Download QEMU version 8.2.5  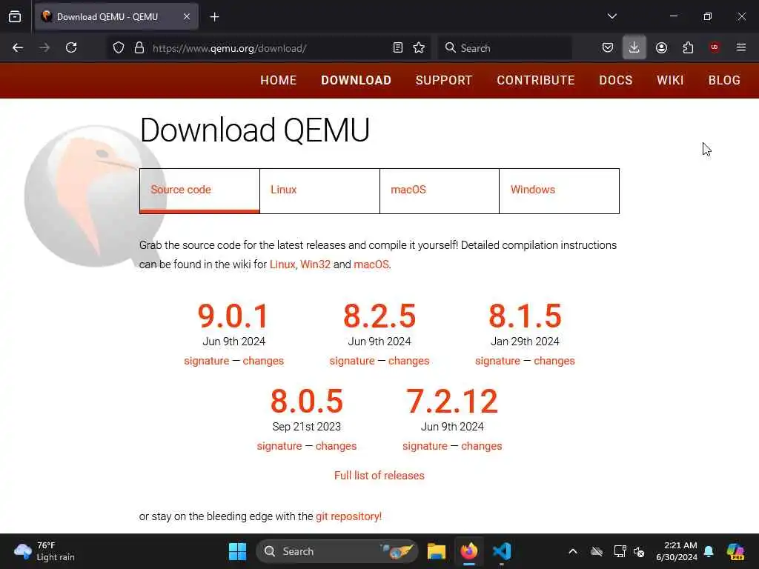379,316
